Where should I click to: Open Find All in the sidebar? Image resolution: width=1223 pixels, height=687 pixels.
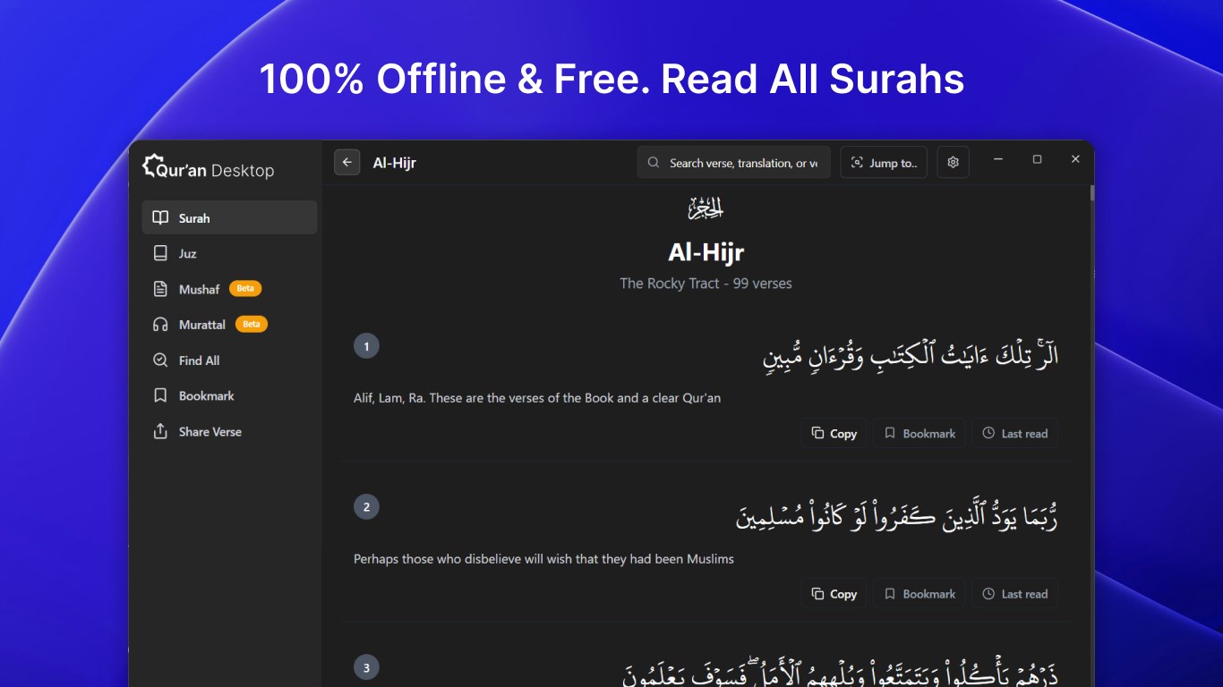coord(229,360)
